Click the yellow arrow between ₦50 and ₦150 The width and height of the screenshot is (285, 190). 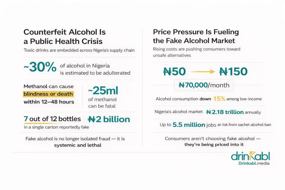[x=202, y=72]
